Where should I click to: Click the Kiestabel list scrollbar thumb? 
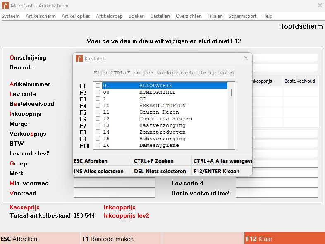231,93
